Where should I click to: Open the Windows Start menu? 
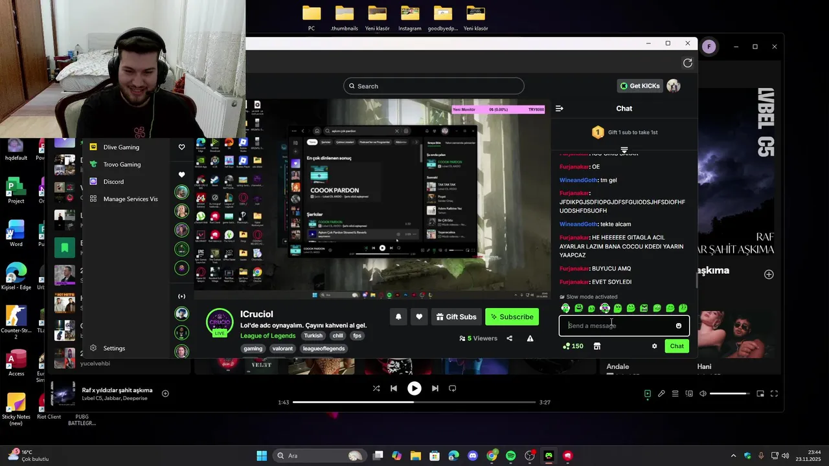click(x=262, y=456)
